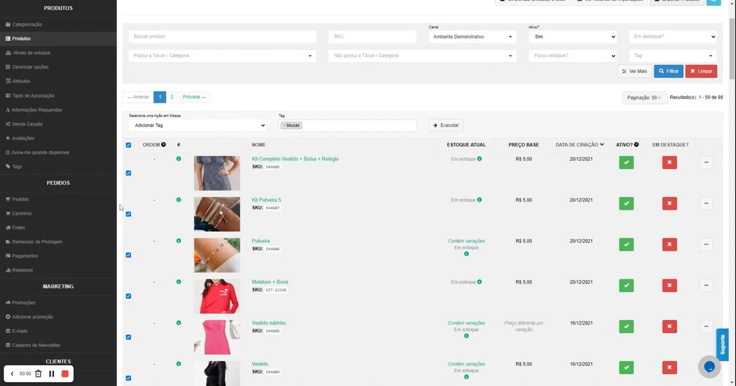Image resolution: width=736 pixels, height=386 pixels.
Task: Open Promoções in the sidebar
Action: click(24, 303)
